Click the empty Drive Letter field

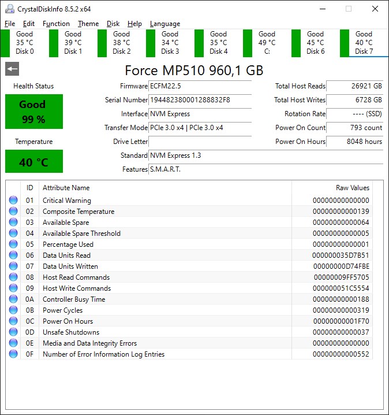(200, 142)
